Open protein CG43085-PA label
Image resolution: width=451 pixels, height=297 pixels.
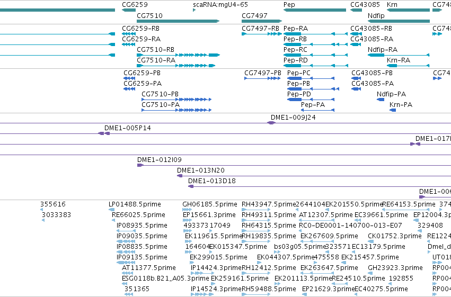pyautogui.click(x=373, y=84)
